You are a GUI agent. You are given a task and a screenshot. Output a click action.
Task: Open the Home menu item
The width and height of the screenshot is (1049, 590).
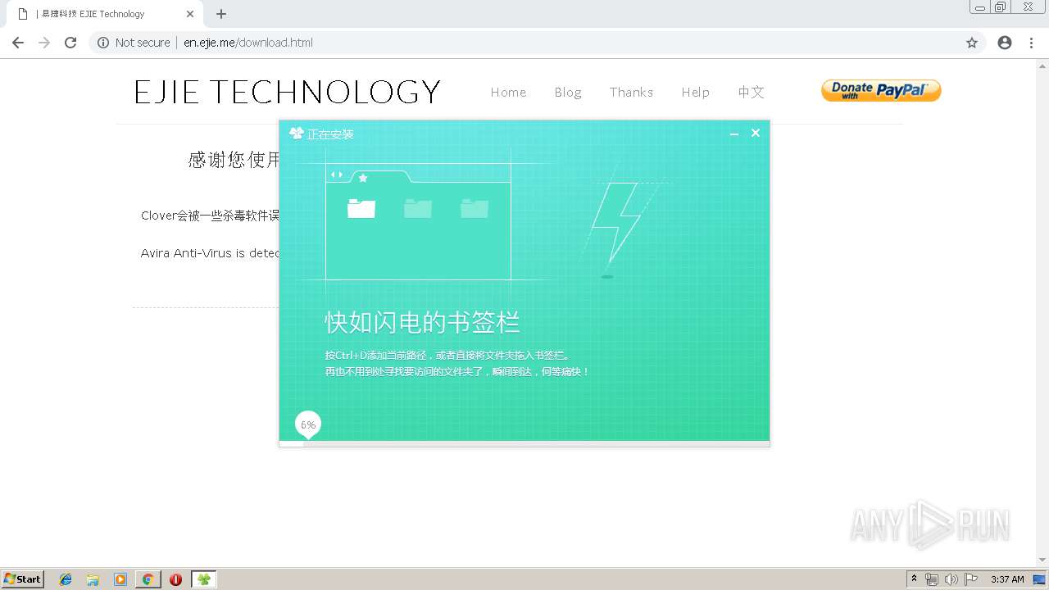[508, 92]
